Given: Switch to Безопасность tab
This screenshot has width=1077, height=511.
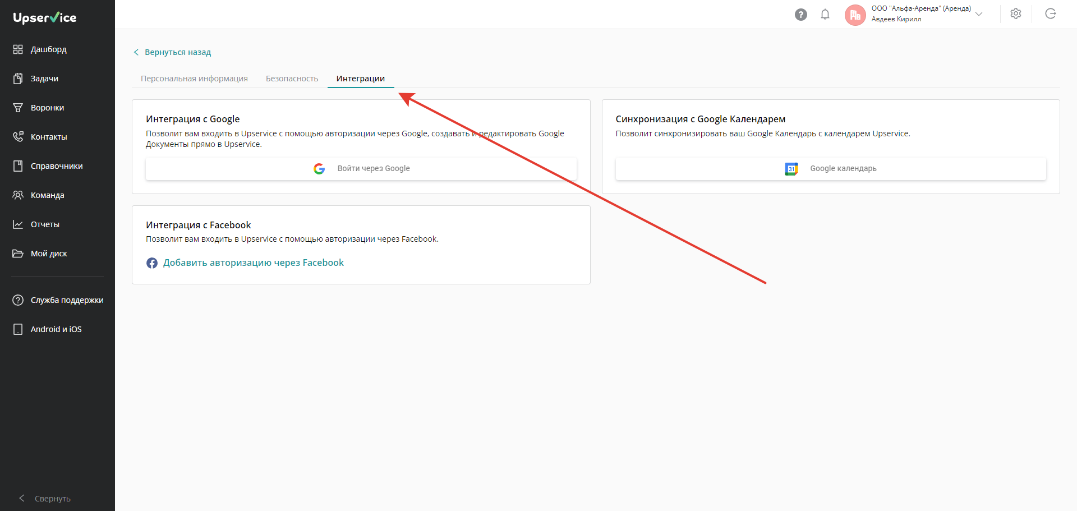Looking at the screenshot, I should (x=292, y=79).
